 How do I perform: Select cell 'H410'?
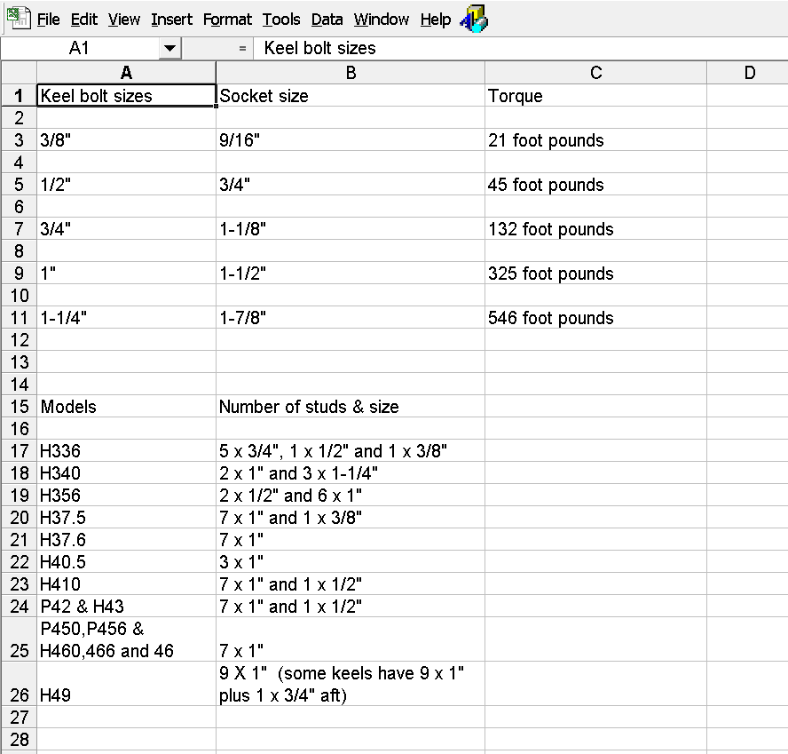126,583
